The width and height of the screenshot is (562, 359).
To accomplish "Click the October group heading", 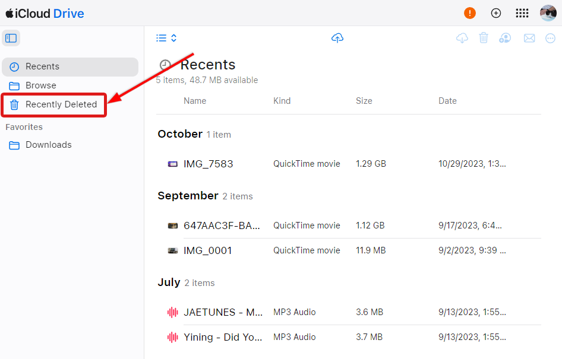I will [x=180, y=134].
